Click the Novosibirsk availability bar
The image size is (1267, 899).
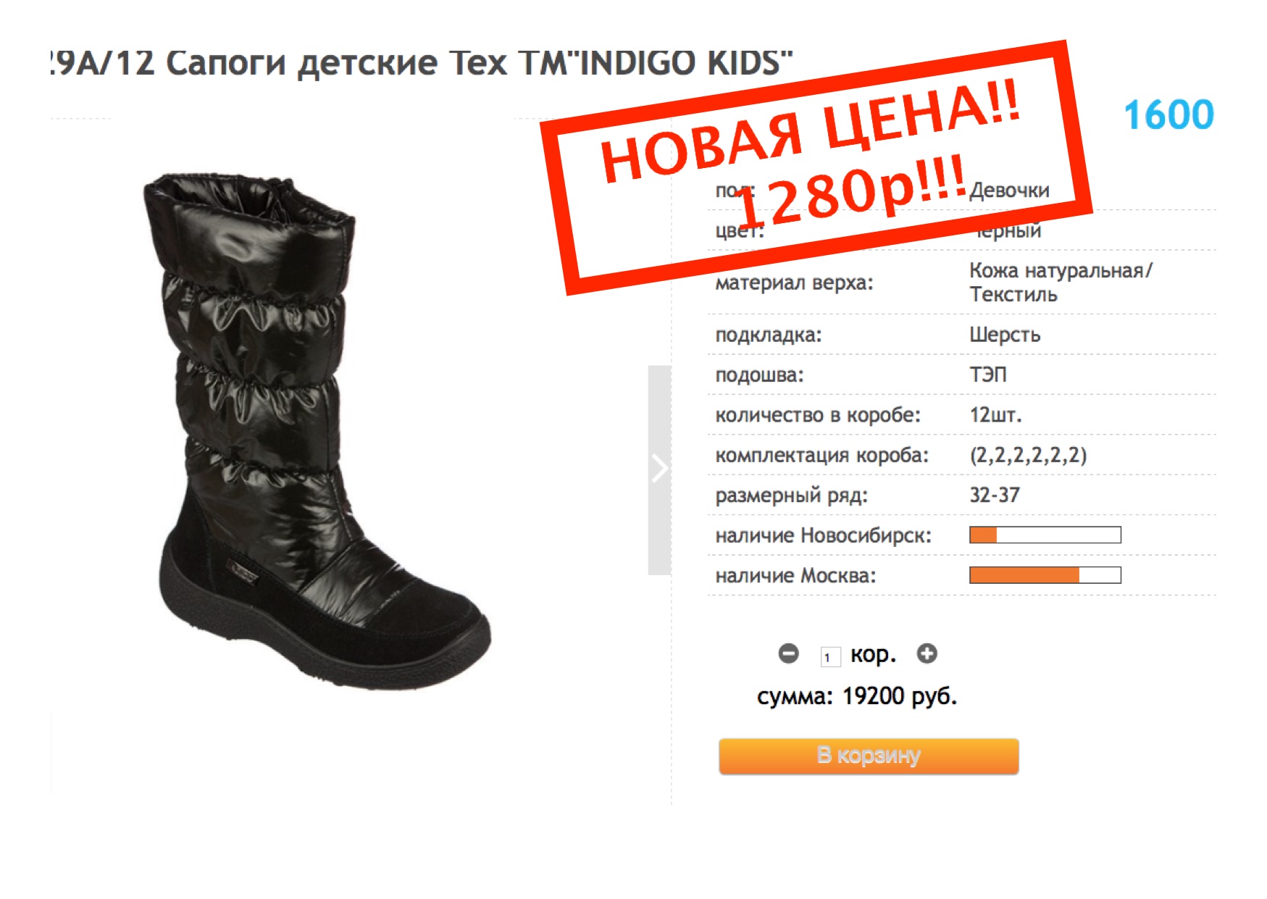tap(1045, 535)
